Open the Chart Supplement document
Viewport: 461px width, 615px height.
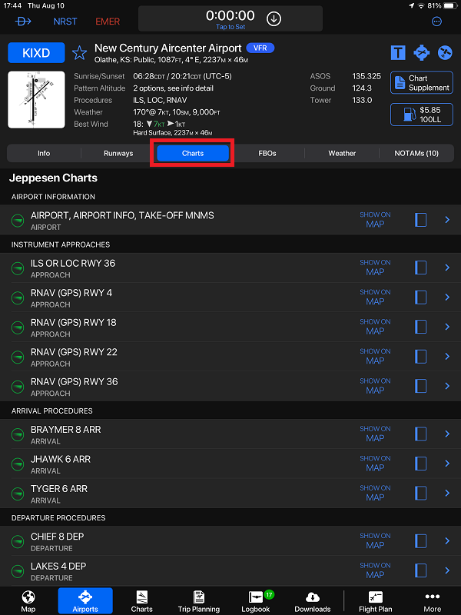[421, 83]
